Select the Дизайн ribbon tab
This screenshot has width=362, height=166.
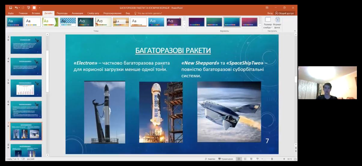point(48,13)
